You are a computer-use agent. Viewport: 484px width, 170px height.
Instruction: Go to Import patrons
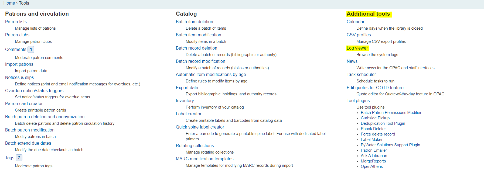pos(19,64)
